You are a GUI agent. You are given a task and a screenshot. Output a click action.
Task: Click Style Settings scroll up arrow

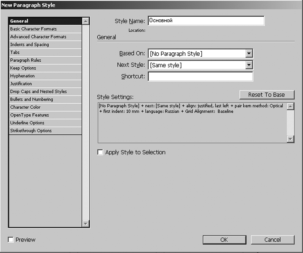tap(291, 107)
